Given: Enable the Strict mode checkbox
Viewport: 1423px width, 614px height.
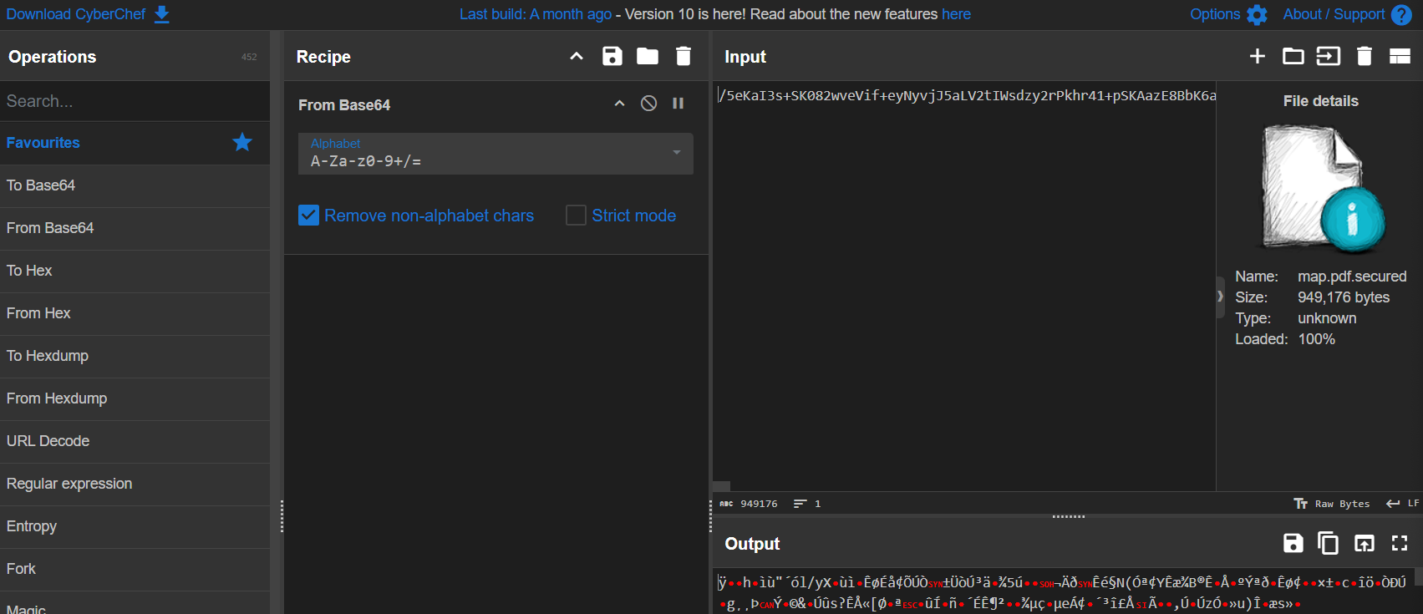Looking at the screenshot, I should tap(576, 216).
